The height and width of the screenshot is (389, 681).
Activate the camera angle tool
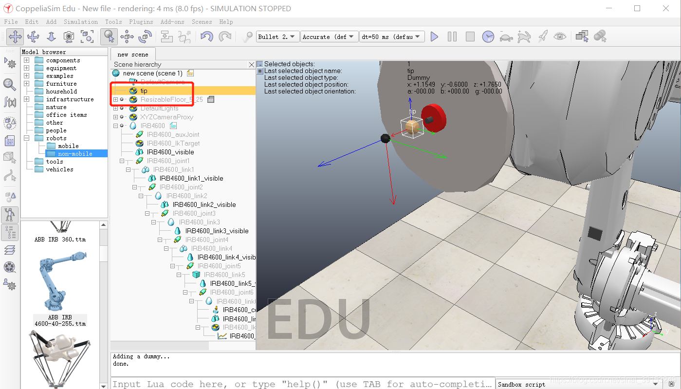[69, 37]
